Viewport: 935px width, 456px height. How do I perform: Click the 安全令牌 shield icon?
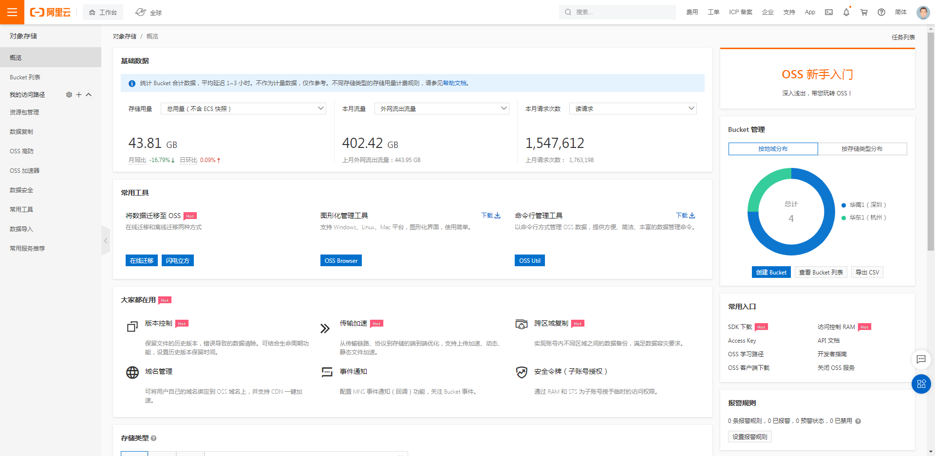pos(522,372)
